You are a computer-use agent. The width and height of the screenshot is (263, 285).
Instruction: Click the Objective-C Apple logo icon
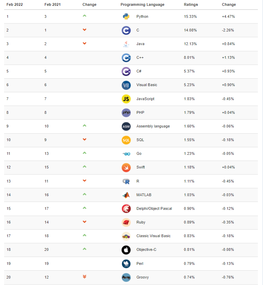click(x=126, y=250)
